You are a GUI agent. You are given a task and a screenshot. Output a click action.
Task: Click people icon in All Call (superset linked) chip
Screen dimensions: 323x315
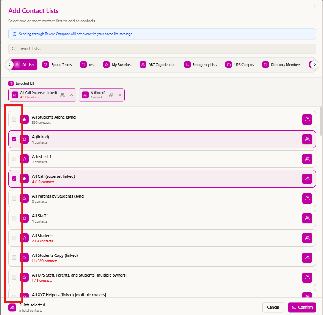[63, 95]
